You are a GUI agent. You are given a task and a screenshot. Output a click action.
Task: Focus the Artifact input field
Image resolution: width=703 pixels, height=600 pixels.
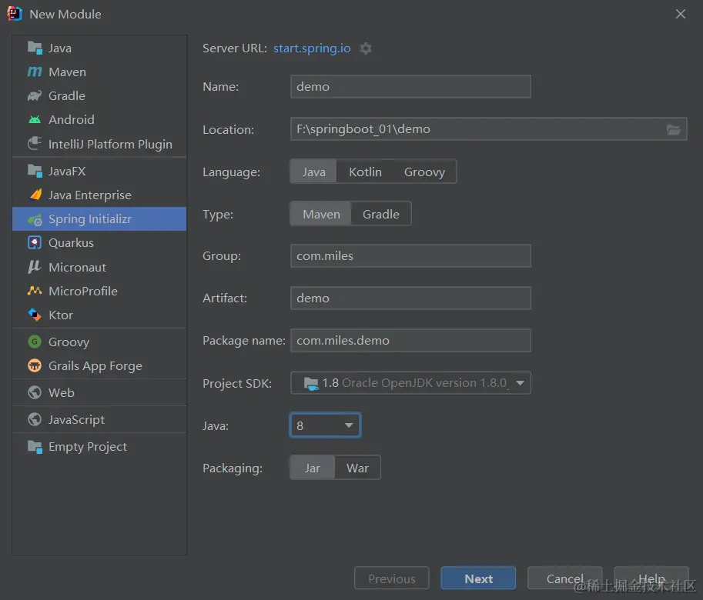(410, 298)
